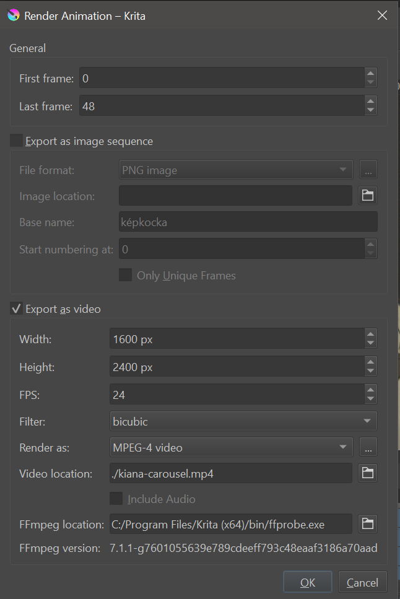Enable Export as image sequence

pyautogui.click(x=17, y=141)
